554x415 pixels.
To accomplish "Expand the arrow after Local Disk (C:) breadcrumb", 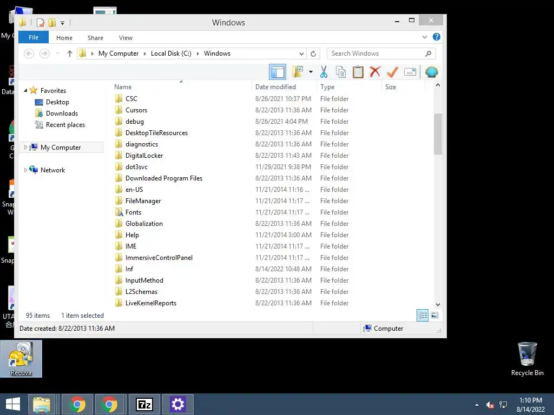I will click(198, 53).
